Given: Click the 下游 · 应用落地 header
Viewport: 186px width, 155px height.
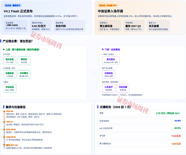Looking at the screenshot, I should (112, 50).
